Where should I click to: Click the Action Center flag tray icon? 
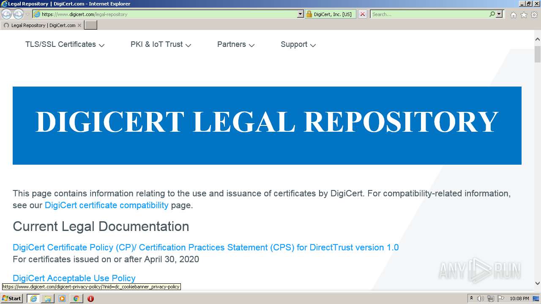[x=501, y=299]
